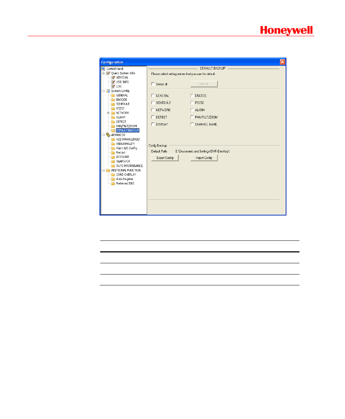Screen dimensions: 345x419
Task: Select the ACCOUNT tree entry
Action: tap(123, 157)
